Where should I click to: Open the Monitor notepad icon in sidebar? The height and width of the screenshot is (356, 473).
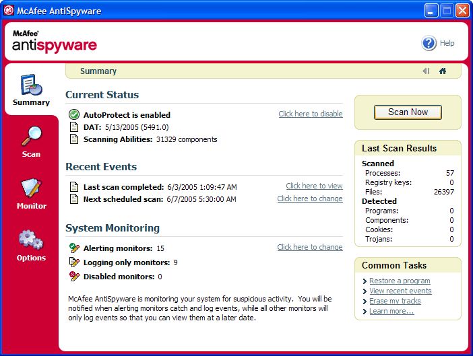pyautogui.click(x=31, y=188)
